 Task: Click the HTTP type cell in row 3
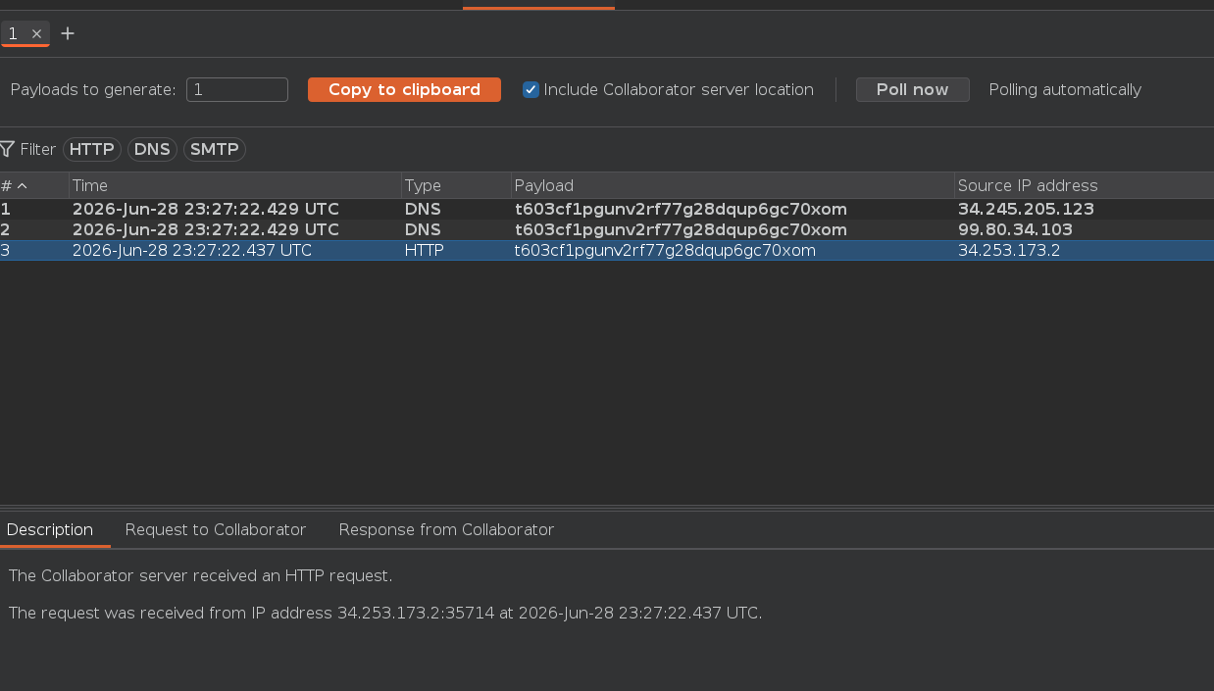(x=456, y=251)
